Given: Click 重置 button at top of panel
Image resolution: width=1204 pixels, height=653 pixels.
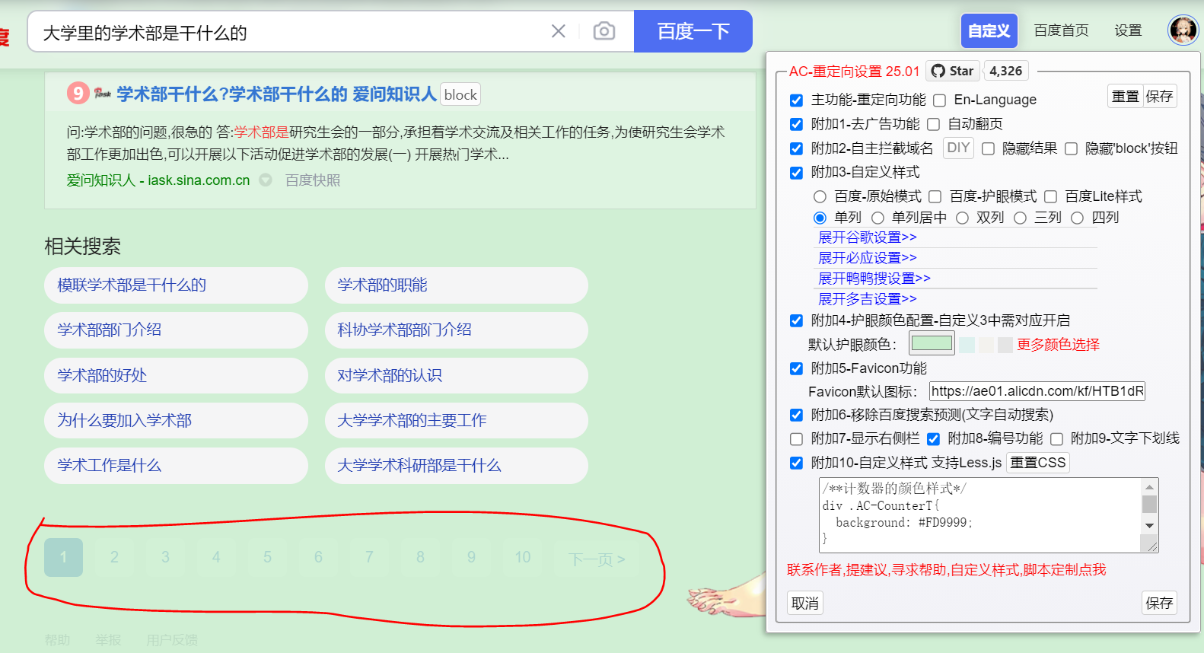Looking at the screenshot, I should click(x=1125, y=96).
